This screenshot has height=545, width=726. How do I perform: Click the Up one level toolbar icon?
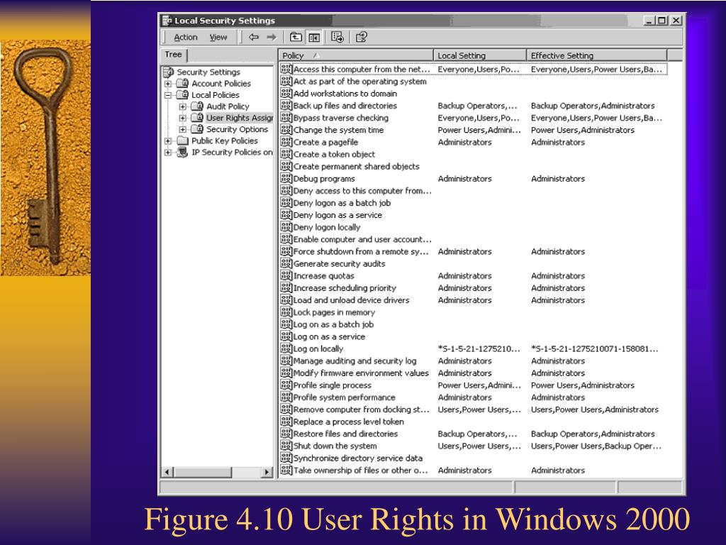296,37
